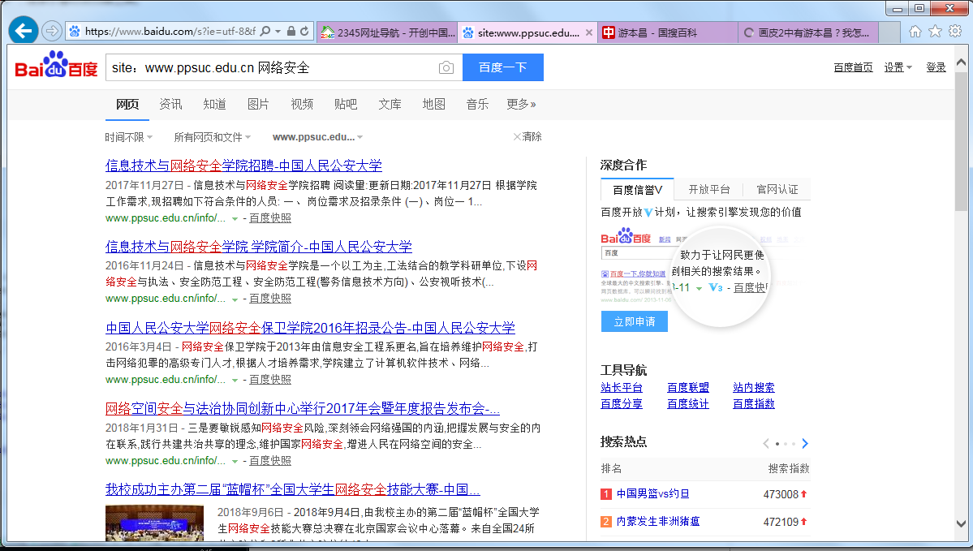Open the 百度指数 tool link
The height and width of the screenshot is (551, 973).
coord(753,404)
